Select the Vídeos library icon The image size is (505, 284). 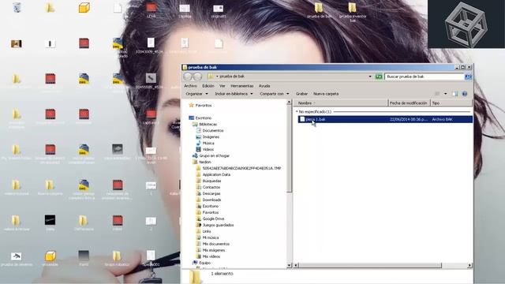coord(198,149)
